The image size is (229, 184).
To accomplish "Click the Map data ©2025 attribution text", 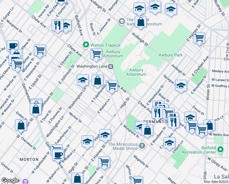I will [216, 182].
